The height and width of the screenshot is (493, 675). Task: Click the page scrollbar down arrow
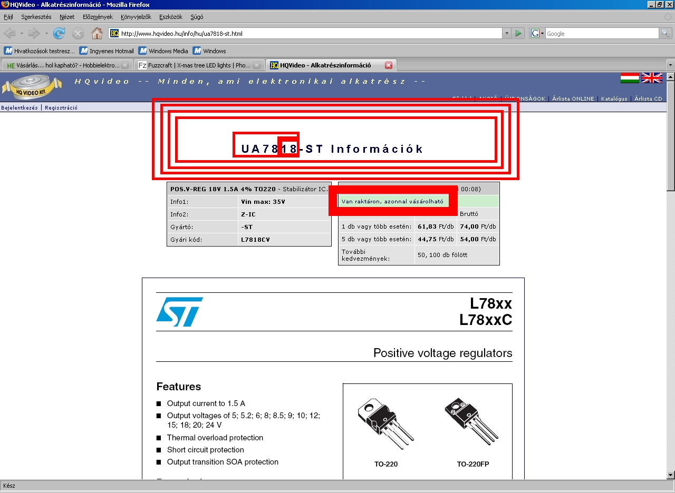(670, 475)
